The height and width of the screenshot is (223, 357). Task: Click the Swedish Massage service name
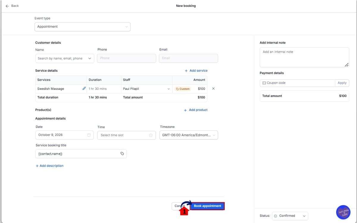coord(51,89)
